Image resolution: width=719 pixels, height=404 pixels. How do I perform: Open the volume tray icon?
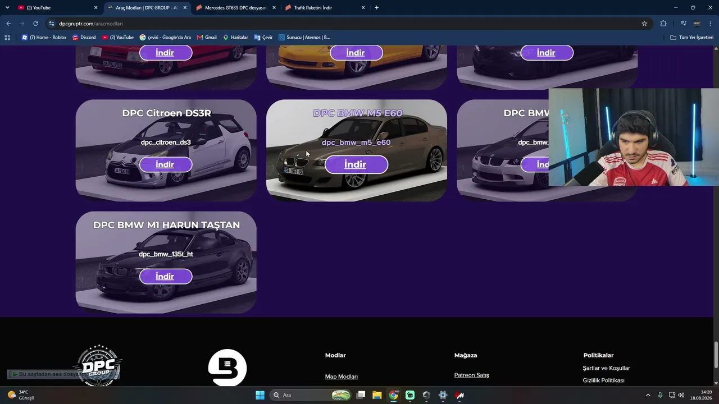(x=681, y=395)
